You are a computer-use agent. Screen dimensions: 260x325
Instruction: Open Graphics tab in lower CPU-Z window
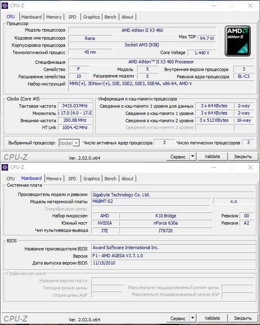91,179
